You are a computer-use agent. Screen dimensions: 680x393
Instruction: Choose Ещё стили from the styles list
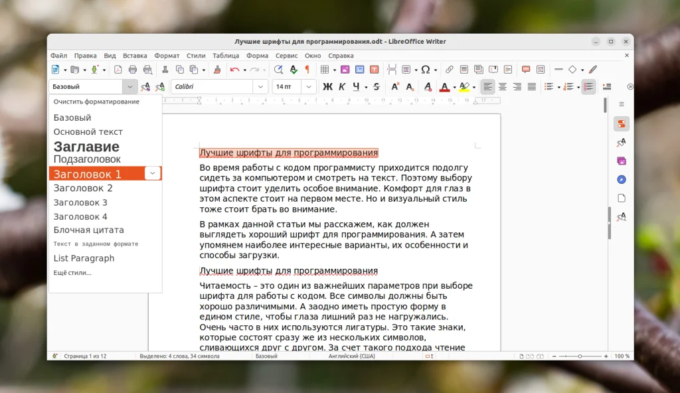tap(73, 272)
